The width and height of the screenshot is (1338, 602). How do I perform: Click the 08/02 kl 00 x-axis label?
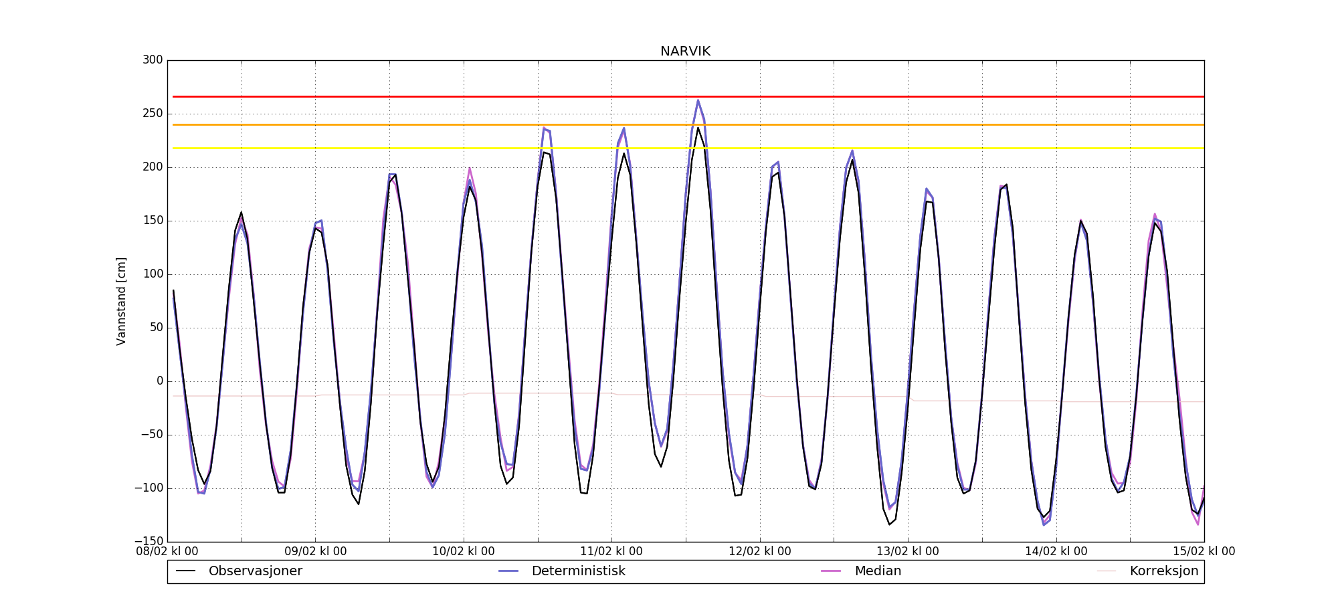[167, 552]
